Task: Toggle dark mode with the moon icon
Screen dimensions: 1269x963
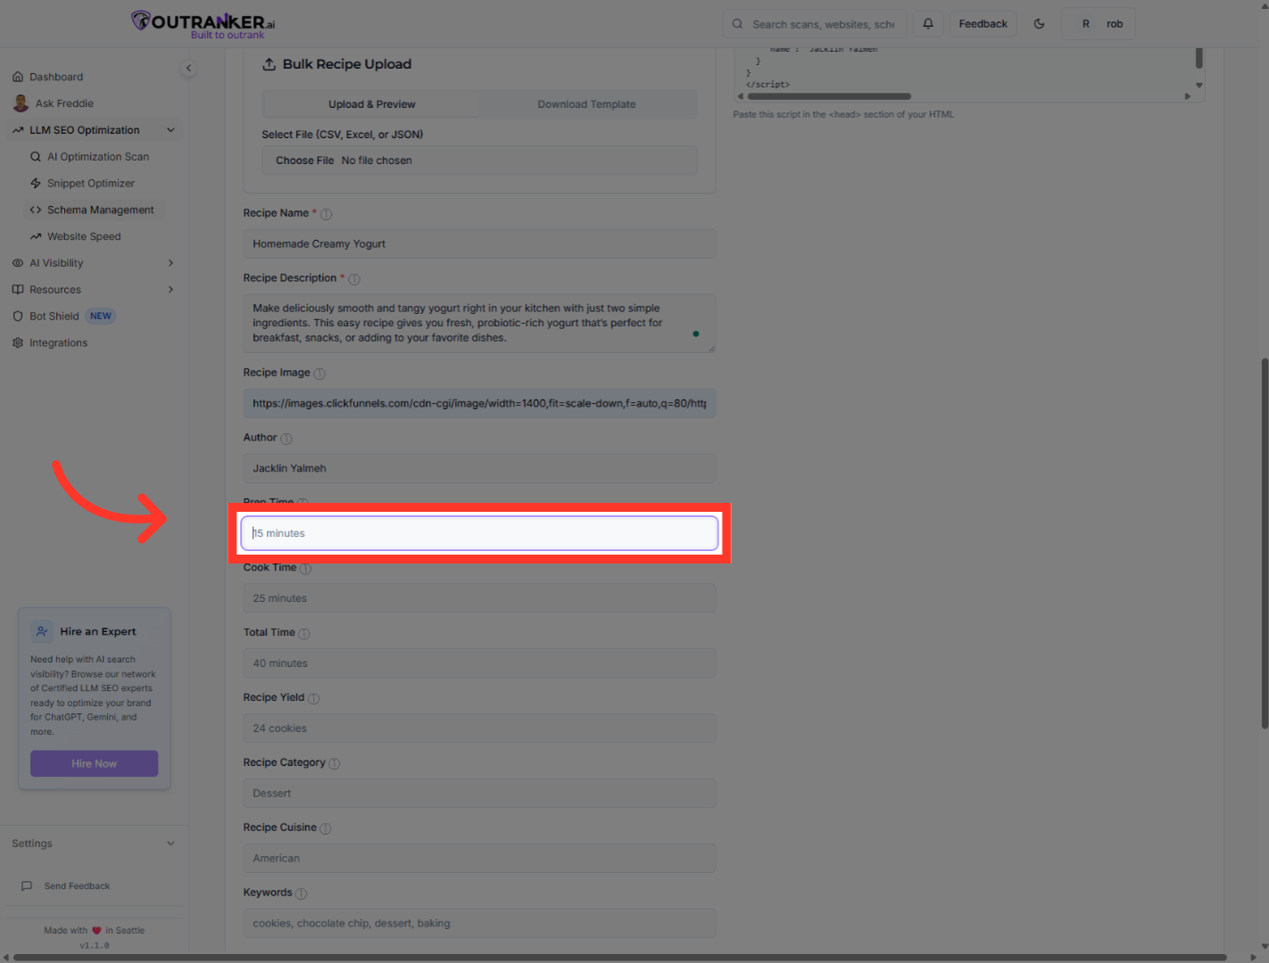Action: pyautogui.click(x=1039, y=24)
